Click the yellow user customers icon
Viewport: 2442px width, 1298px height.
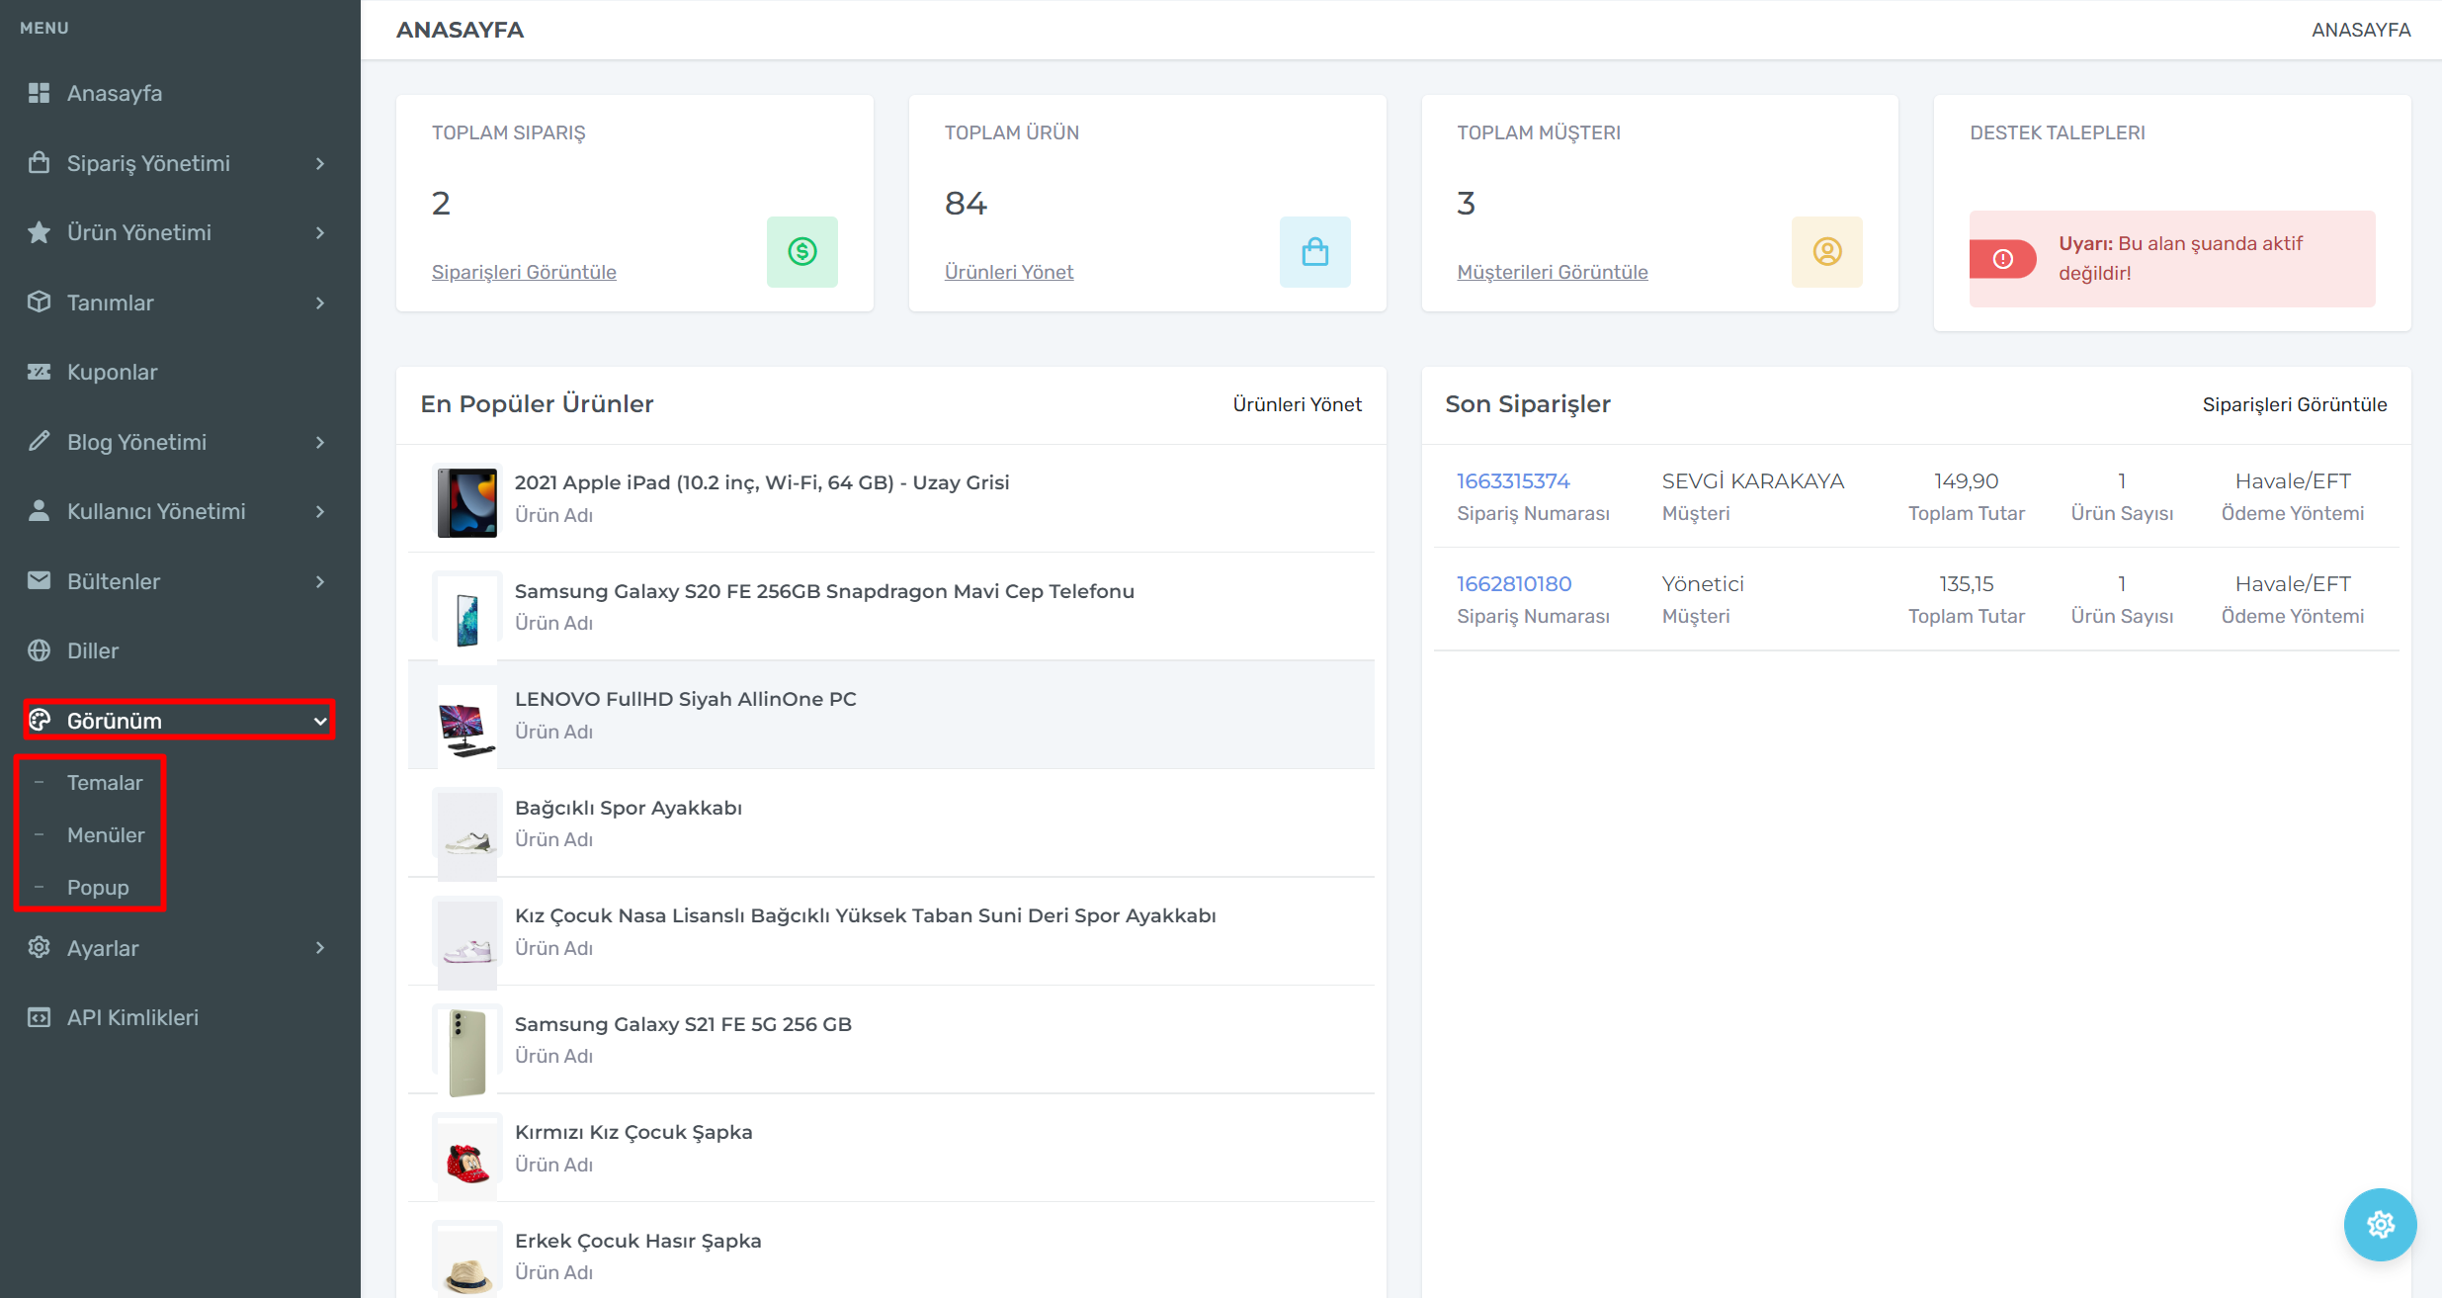[1826, 252]
